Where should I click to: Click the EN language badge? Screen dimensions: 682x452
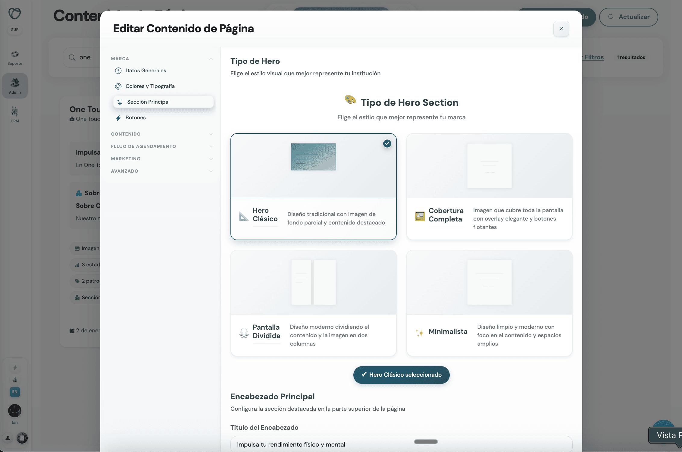[15, 391]
